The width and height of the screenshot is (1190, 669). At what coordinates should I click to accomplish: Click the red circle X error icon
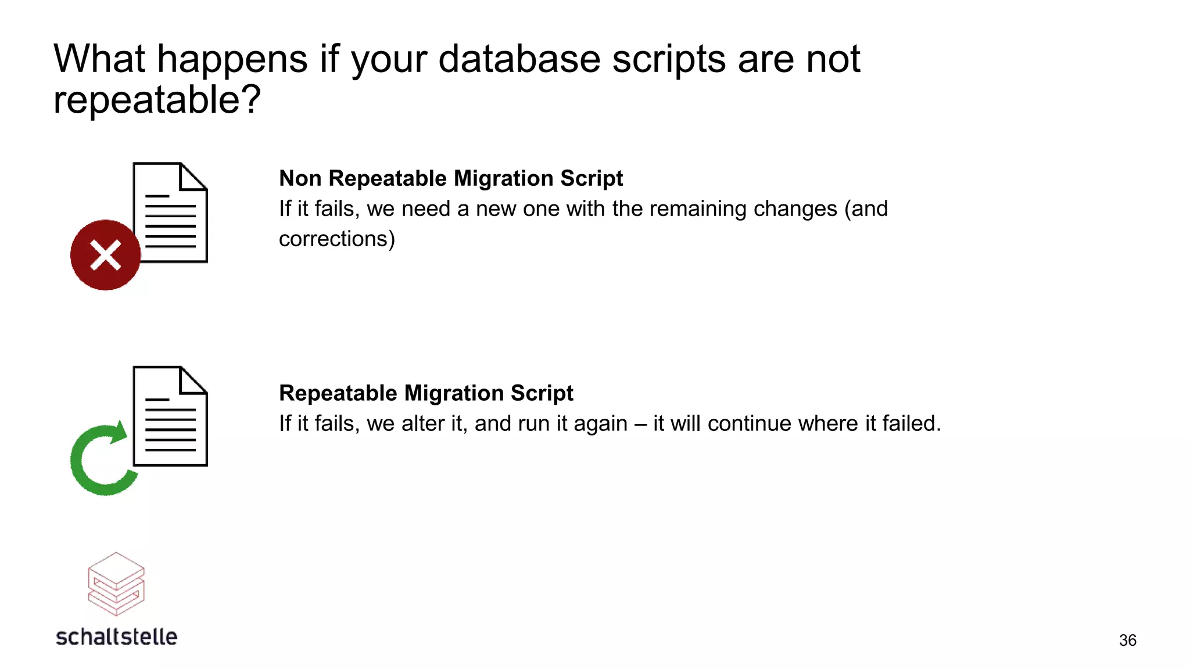point(105,255)
